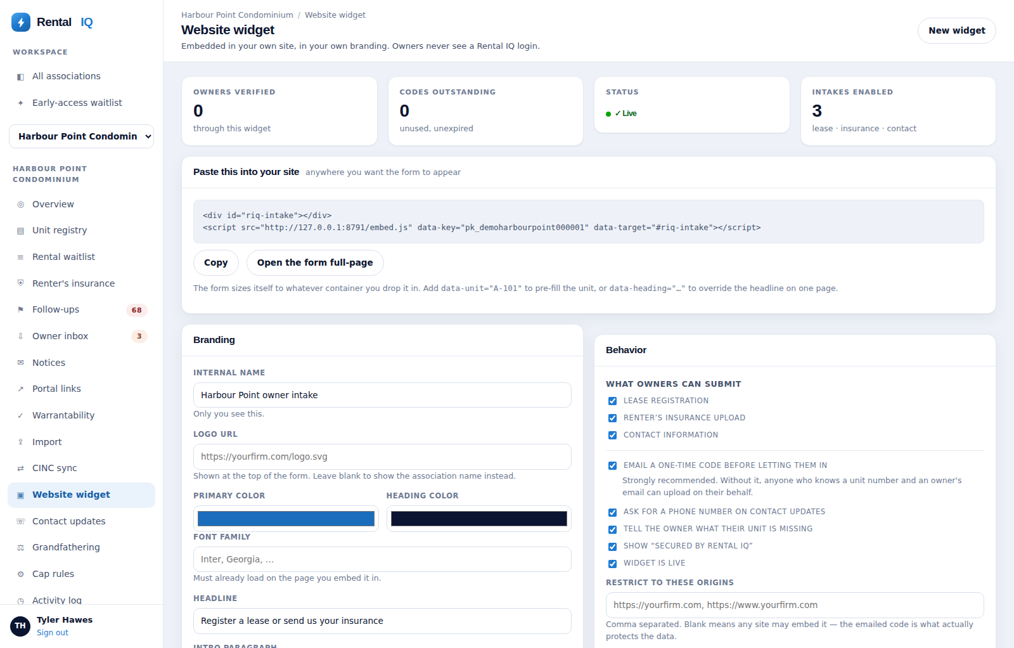Image resolution: width=1014 pixels, height=648 pixels.
Task: Go to Renter's insurance page
Action: click(81, 283)
